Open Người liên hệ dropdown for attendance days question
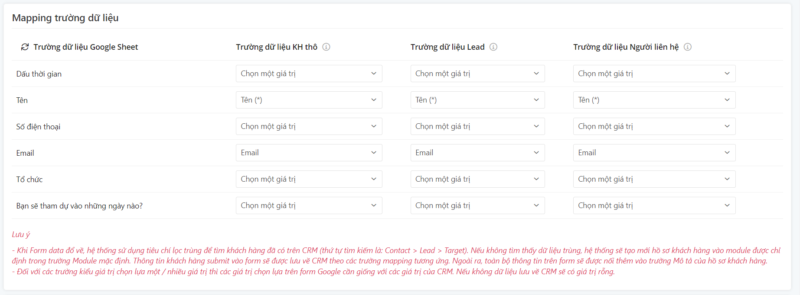Screen dimensions: 800x295 pyautogui.click(x=654, y=205)
